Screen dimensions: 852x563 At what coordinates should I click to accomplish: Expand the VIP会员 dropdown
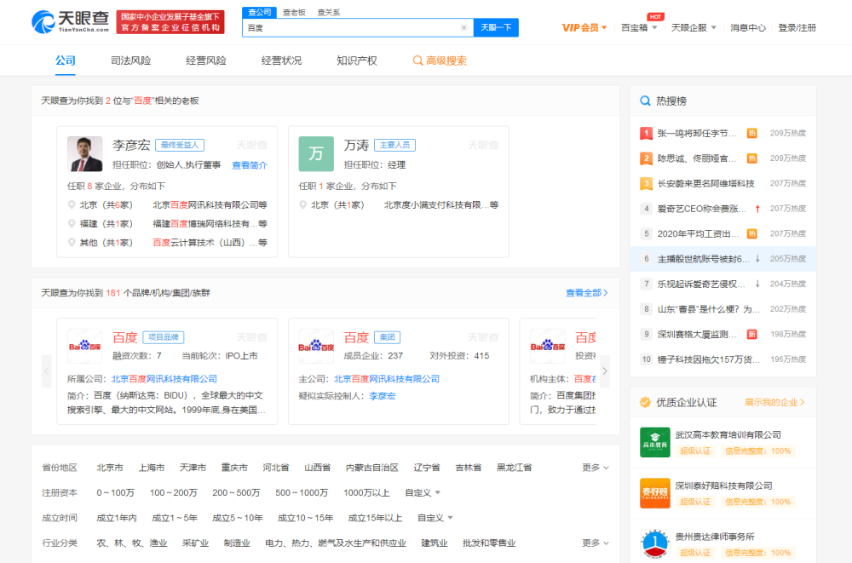[x=584, y=28]
